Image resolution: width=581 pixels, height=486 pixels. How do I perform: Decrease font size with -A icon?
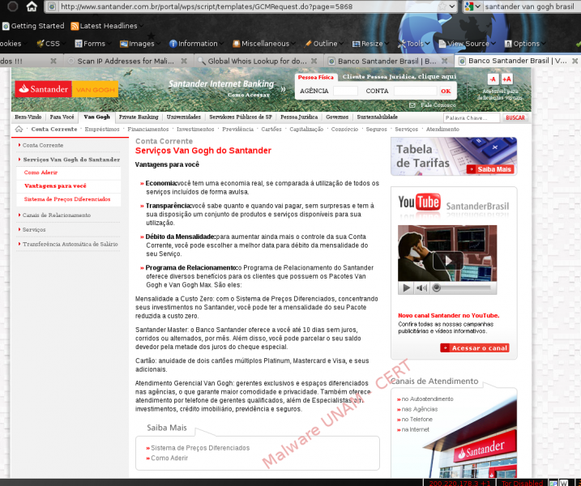tap(492, 79)
